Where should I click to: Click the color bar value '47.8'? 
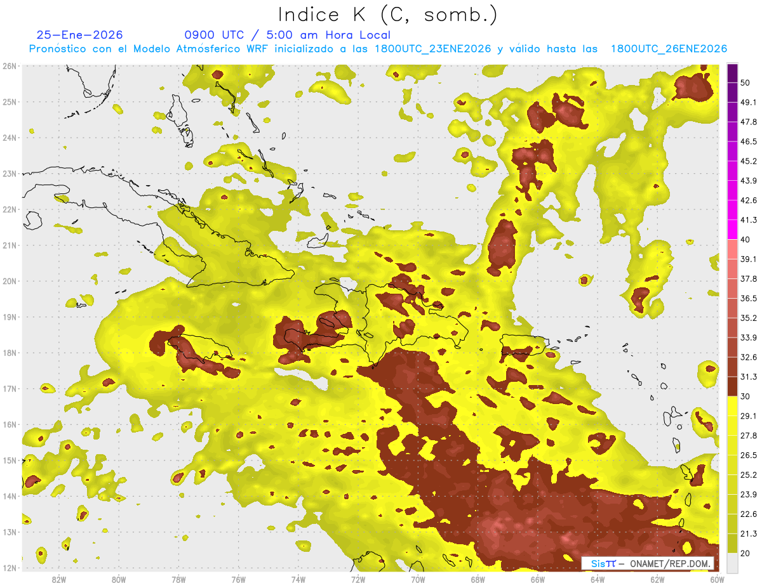click(x=748, y=122)
